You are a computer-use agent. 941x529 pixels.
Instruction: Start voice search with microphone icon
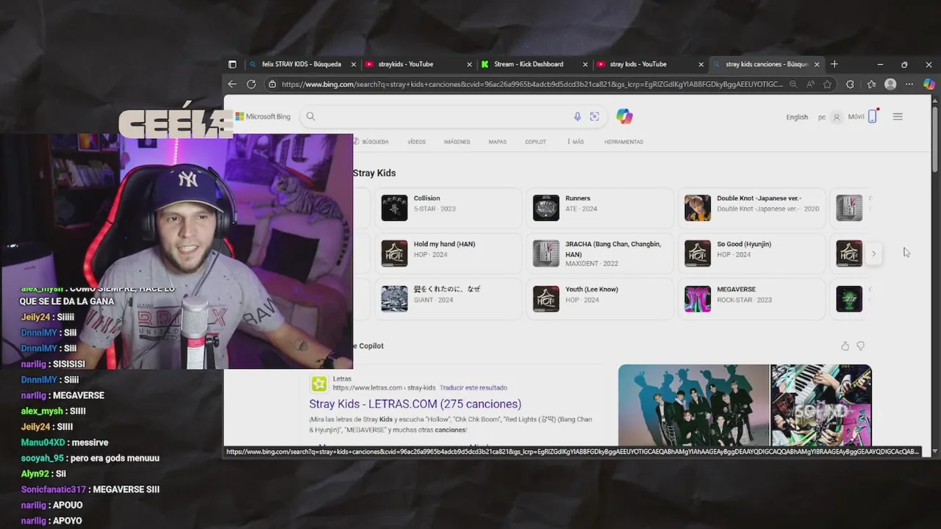click(577, 116)
